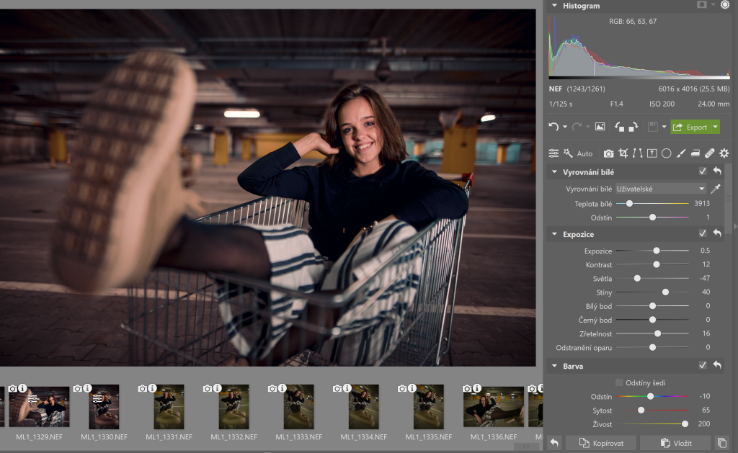This screenshot has width=738, height=453.
Task: Open the develop settings gear icon
Action: click(x=724, y=153)
